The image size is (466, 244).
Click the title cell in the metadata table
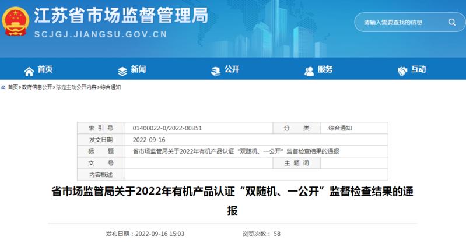[257, 151]
